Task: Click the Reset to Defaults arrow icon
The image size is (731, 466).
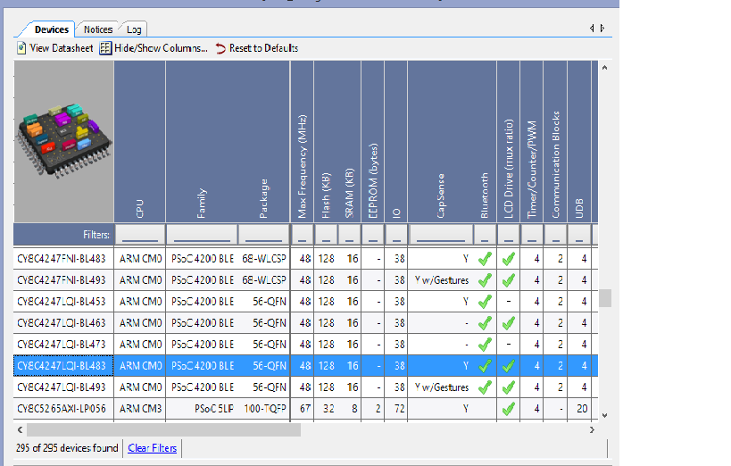Action: tap(220, 48)
